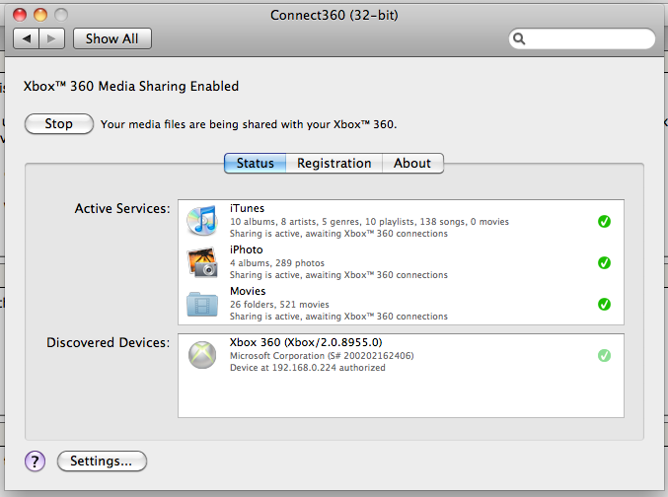Switch to the Status tab
Viewport: 668px width, 497px height.
[x=256, y=163]
